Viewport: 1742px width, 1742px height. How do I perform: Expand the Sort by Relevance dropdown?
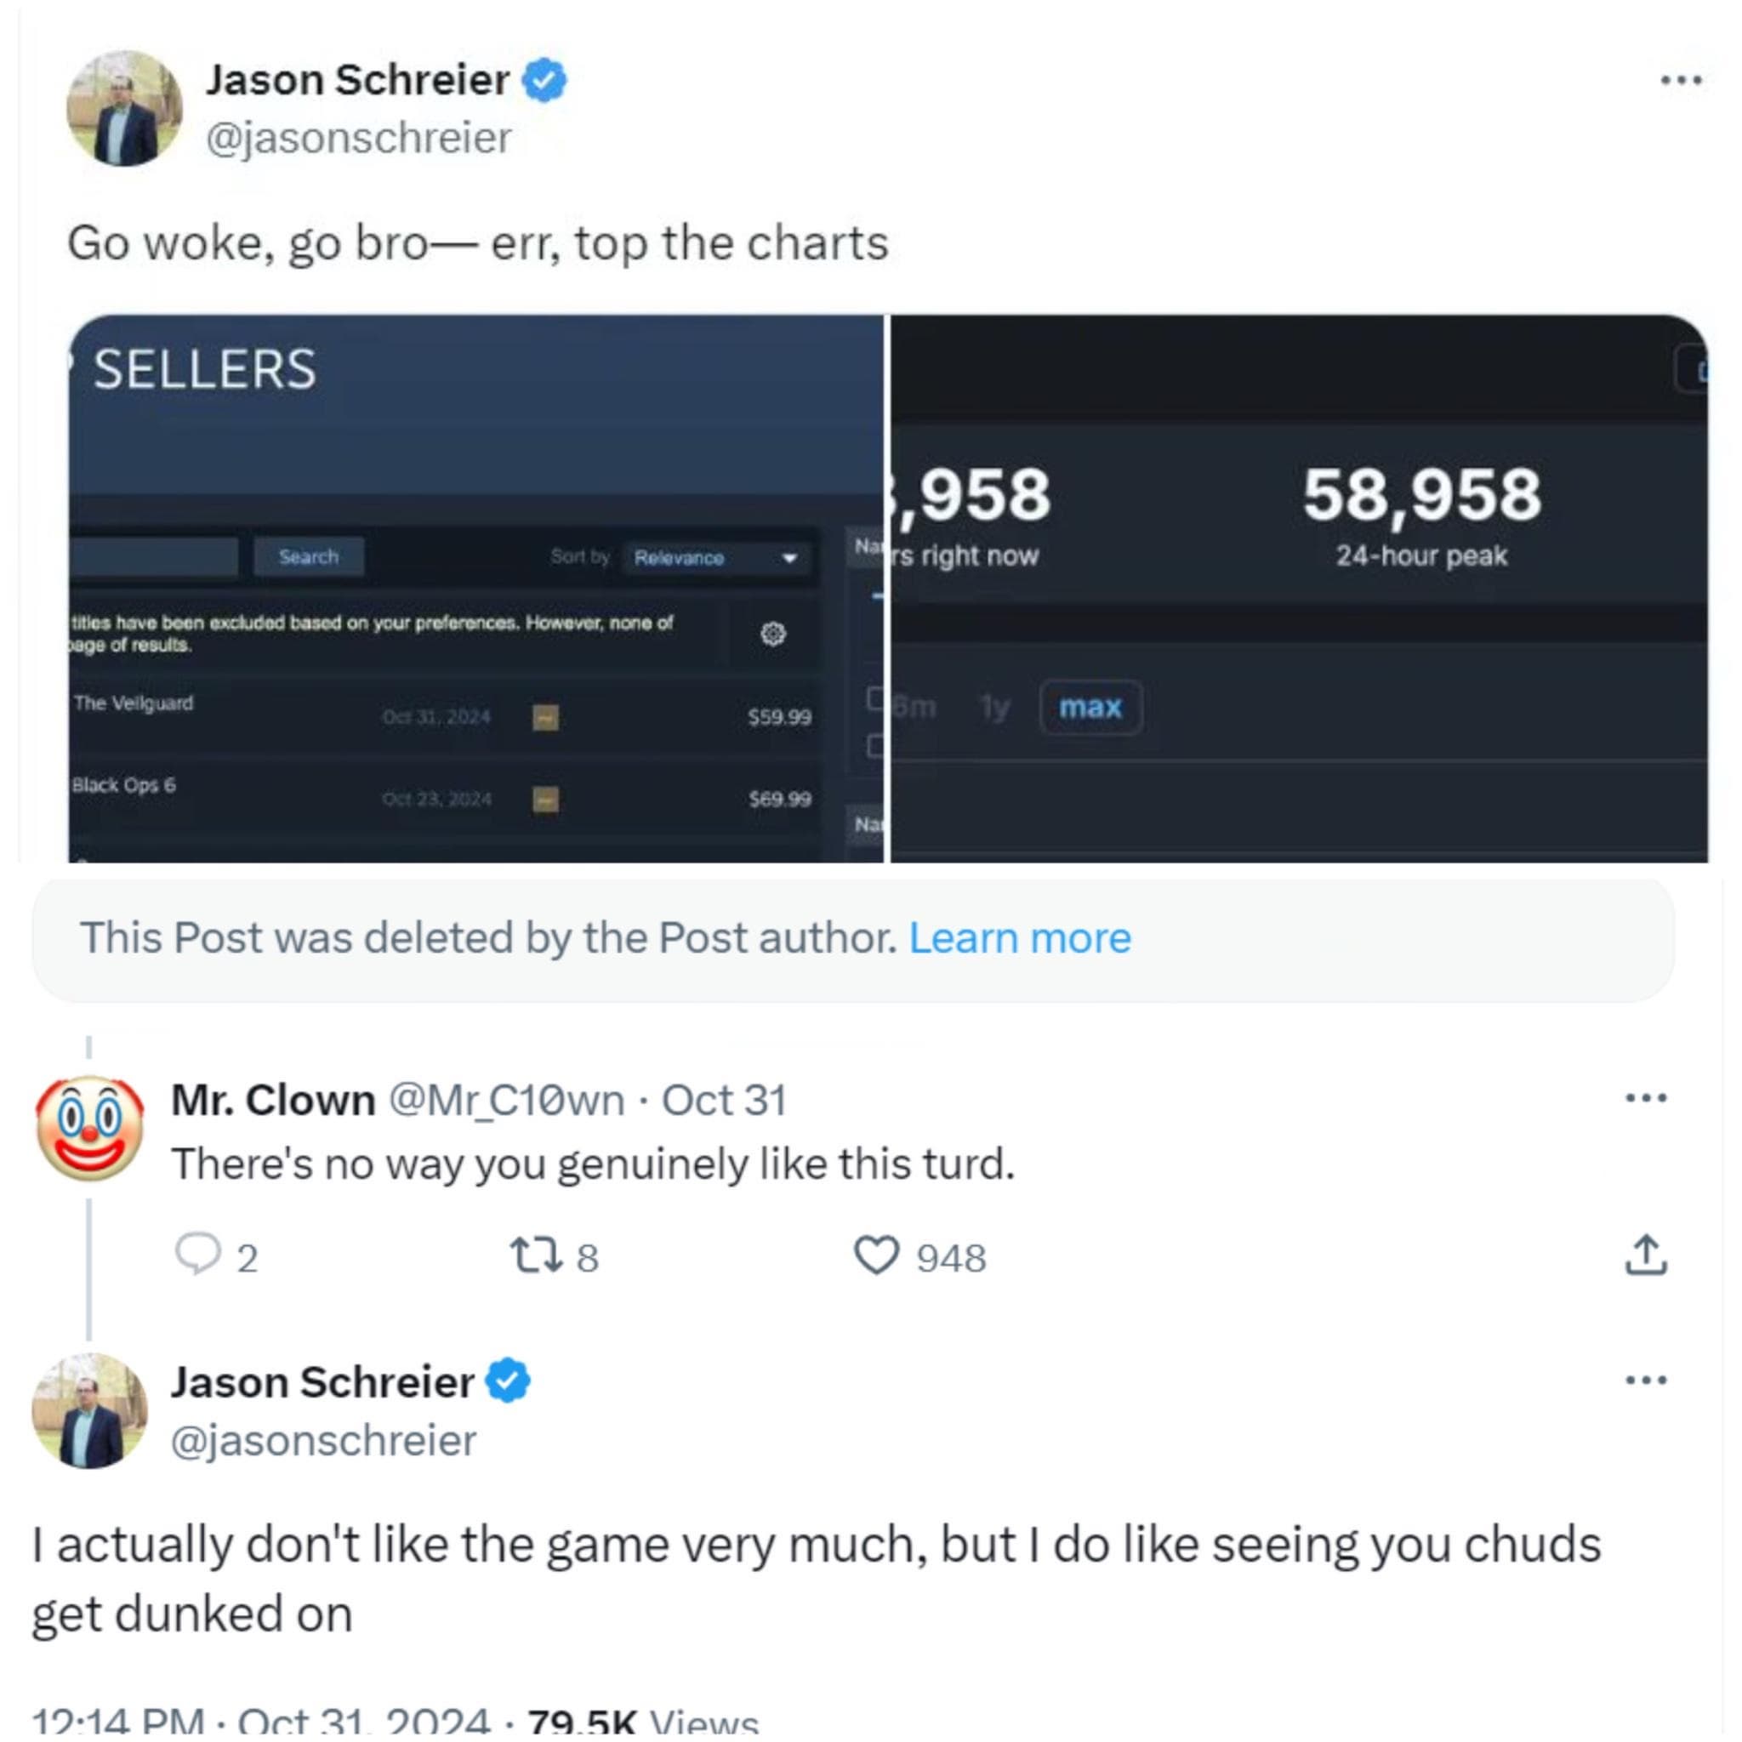(716, 557)
